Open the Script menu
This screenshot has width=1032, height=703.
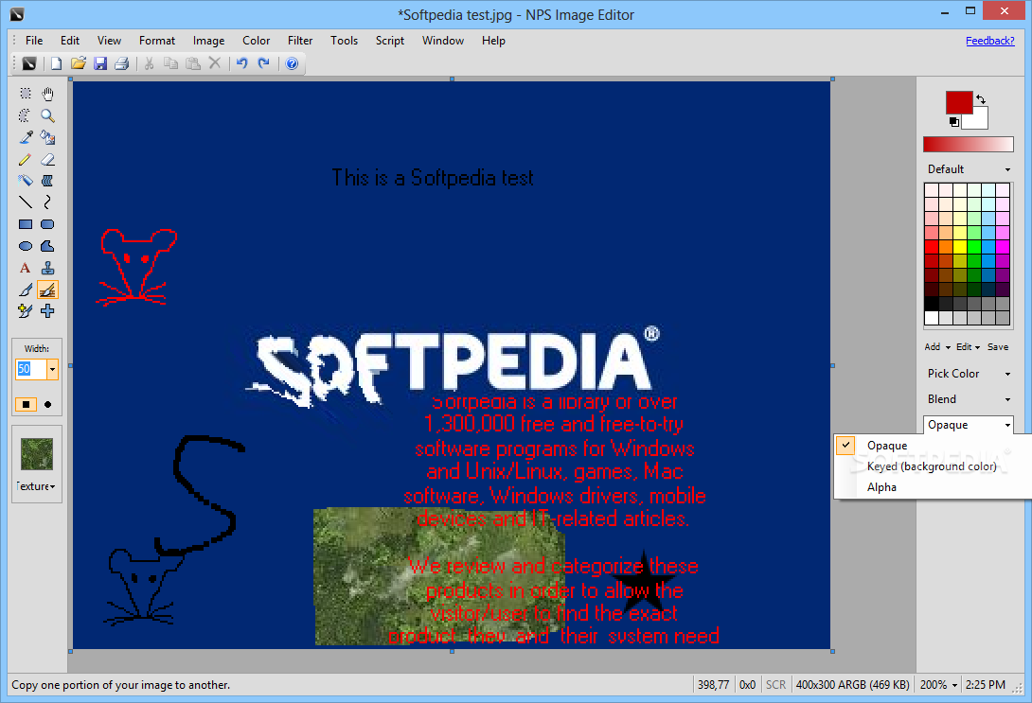click(390, 41)
